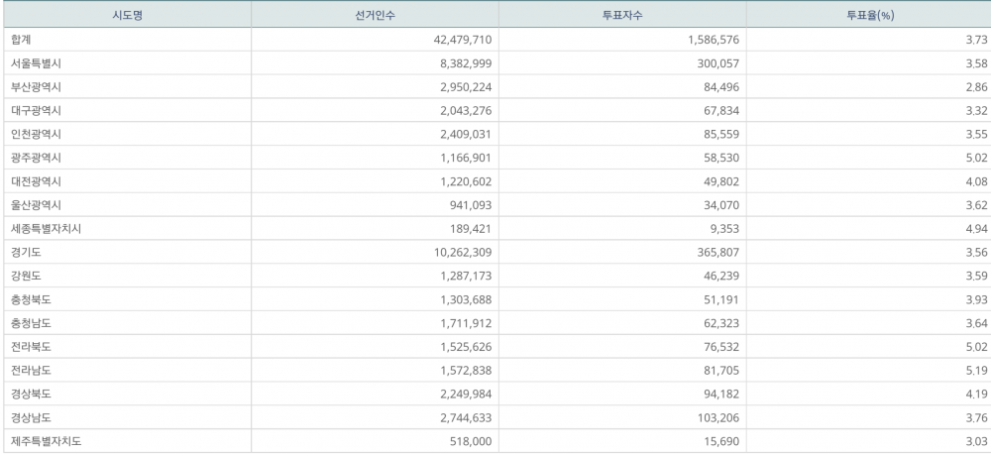The width and height of the screenshot is (991, 454).
Task: Click 울산광역시 elector count 941,093
Action: 465,205
